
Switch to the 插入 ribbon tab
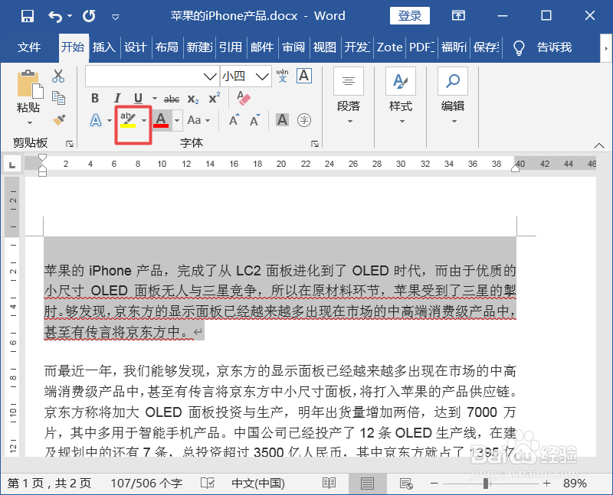coord(104,47)
